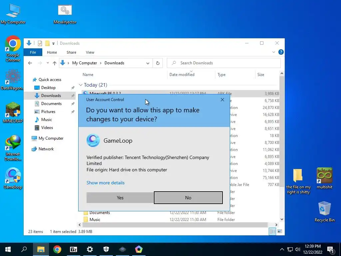This screenshot has width=341, height=256.
Task: Select the multishit desktop shortcut
Action: coord(324,178)
